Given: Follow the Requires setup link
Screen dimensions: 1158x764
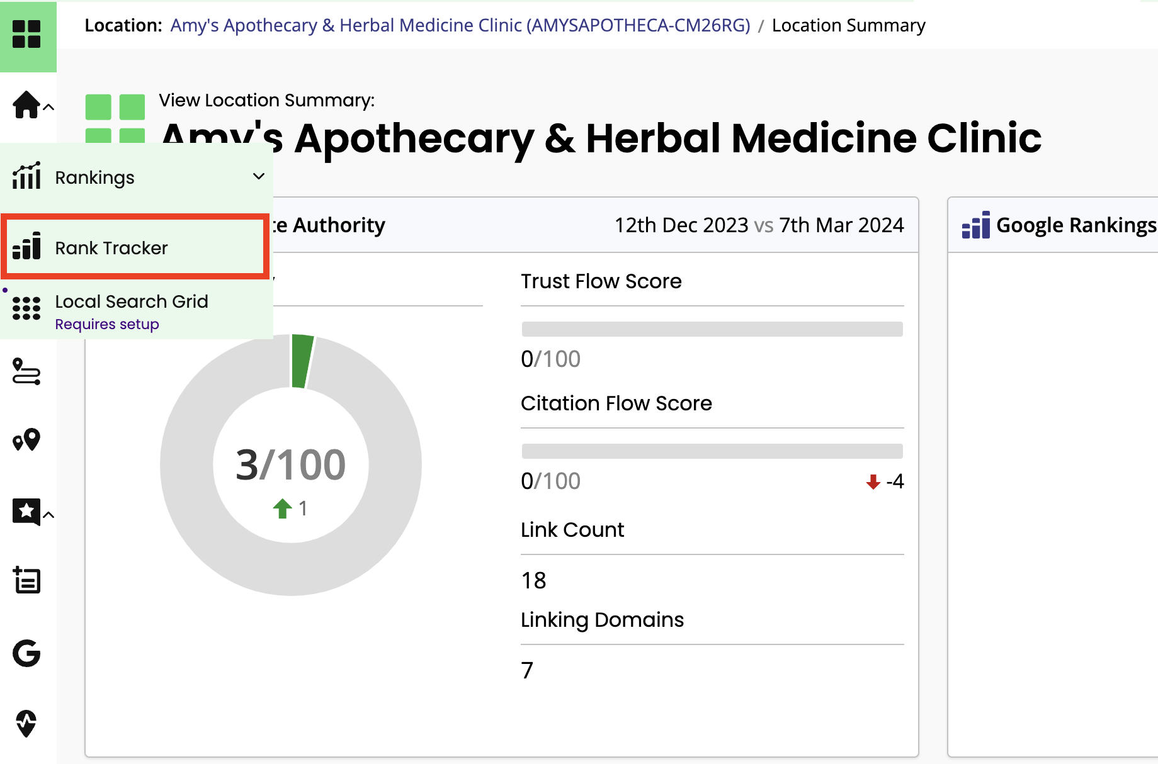Looking at the screenshot, I should (107, 324).
